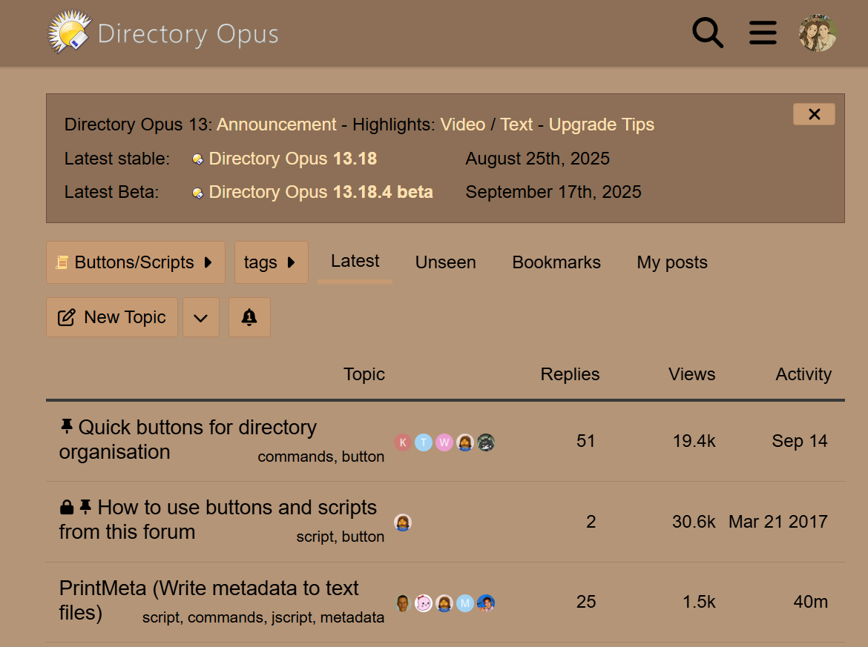
Task: Sort topics by Replies column header
Action: [570, 374]
